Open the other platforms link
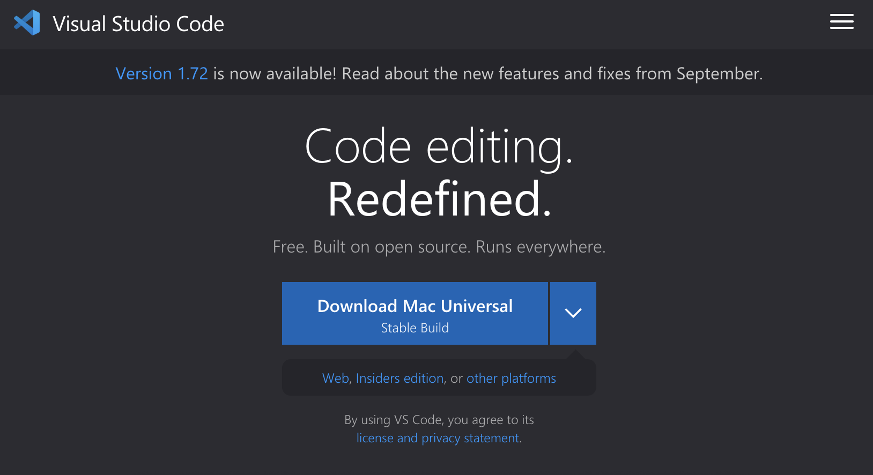This screenshot has height=475, width=873. click(x=511, y=378)
